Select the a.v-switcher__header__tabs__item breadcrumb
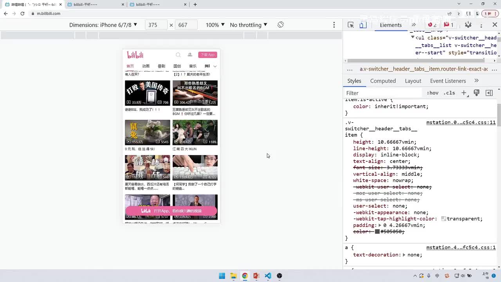This screenshot has height=282, width=501. click(424, 69)
